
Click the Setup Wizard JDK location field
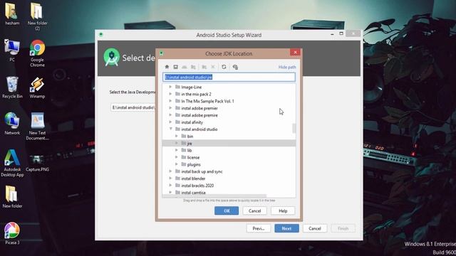pyautogui.click(x=133, y=107)
